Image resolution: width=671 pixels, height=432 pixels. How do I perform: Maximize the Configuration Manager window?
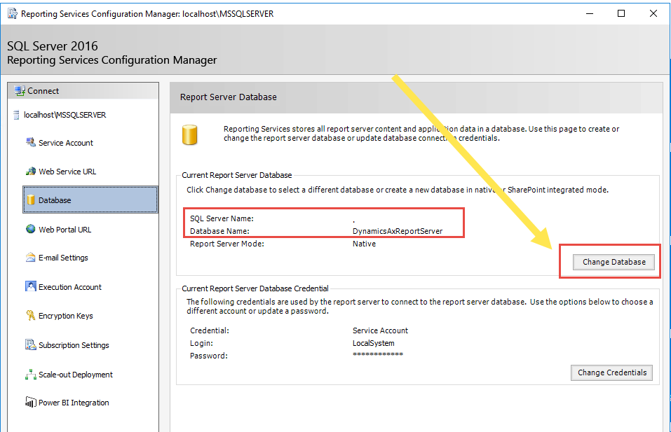tap(621, 14)
